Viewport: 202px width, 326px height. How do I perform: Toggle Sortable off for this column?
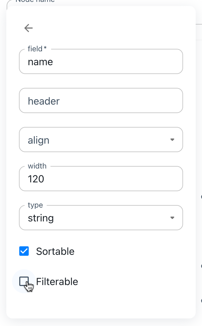click(x=24, y=251)
